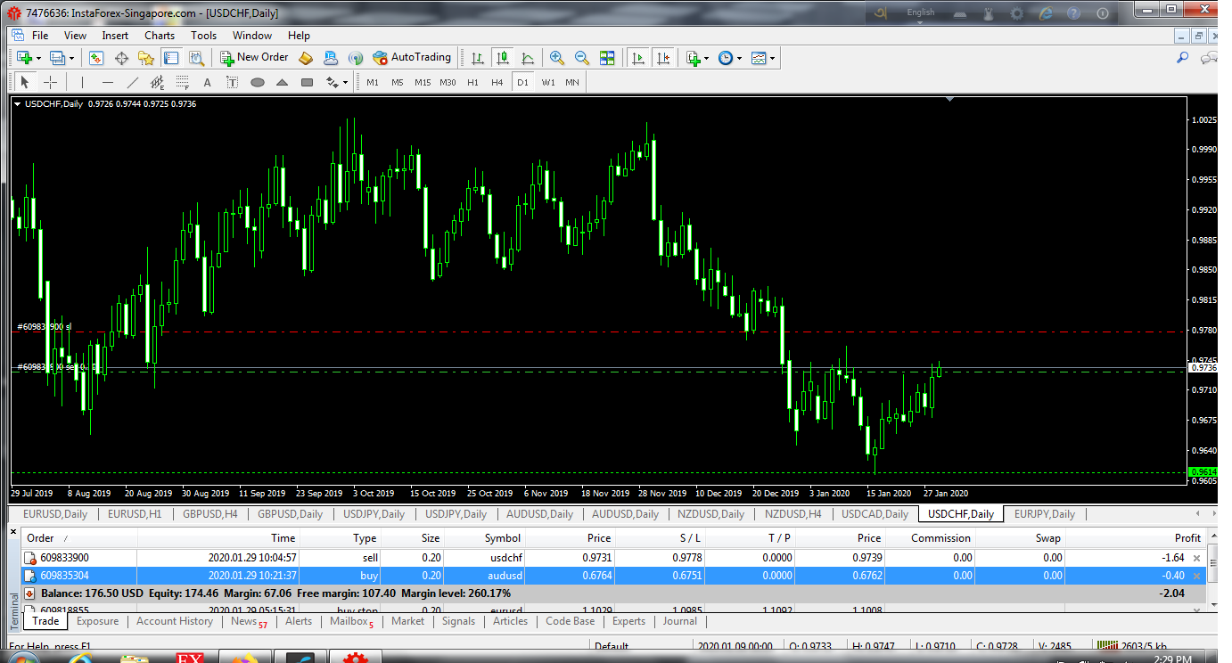This screenshot has width=1232, height=663.
Task: Open the New Chart toolbar icon
Action: click(x=24, y=58)
